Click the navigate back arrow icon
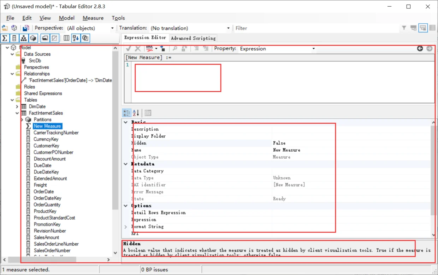The width and height of the screenshot is (438, 275). coord(420,48)
